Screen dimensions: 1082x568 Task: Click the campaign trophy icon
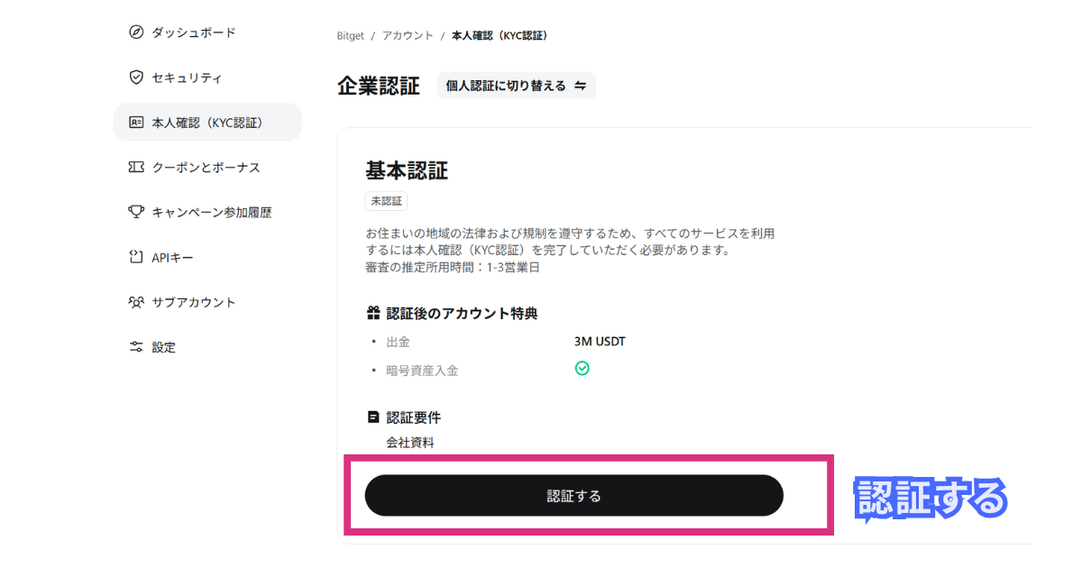tap(136, 212)
